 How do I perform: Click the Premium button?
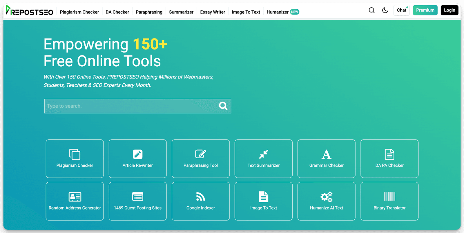(425, 10)
